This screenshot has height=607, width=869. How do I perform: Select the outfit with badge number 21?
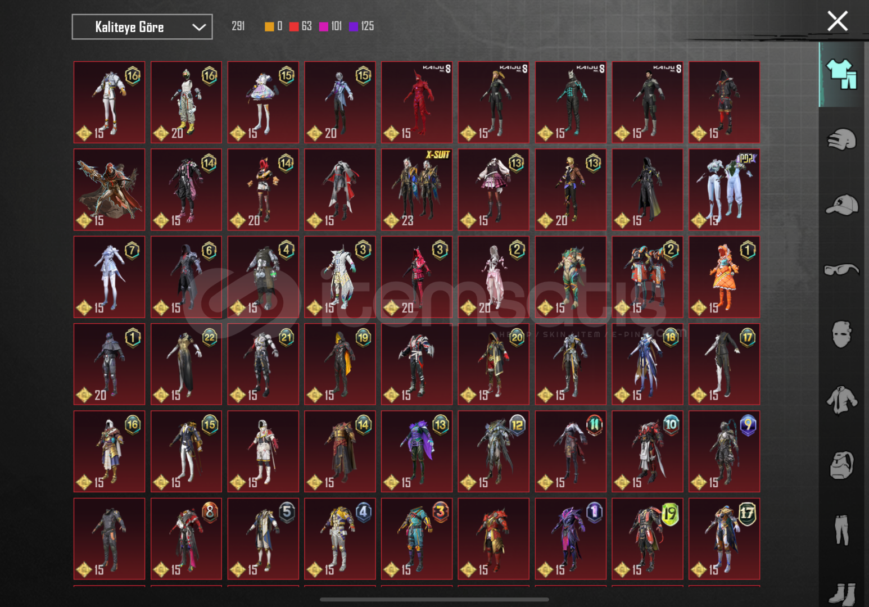pyautogui.click(x=263, y=364)
